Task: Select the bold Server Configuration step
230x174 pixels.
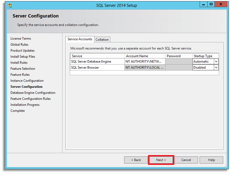Action: click(x=26, y=87)
